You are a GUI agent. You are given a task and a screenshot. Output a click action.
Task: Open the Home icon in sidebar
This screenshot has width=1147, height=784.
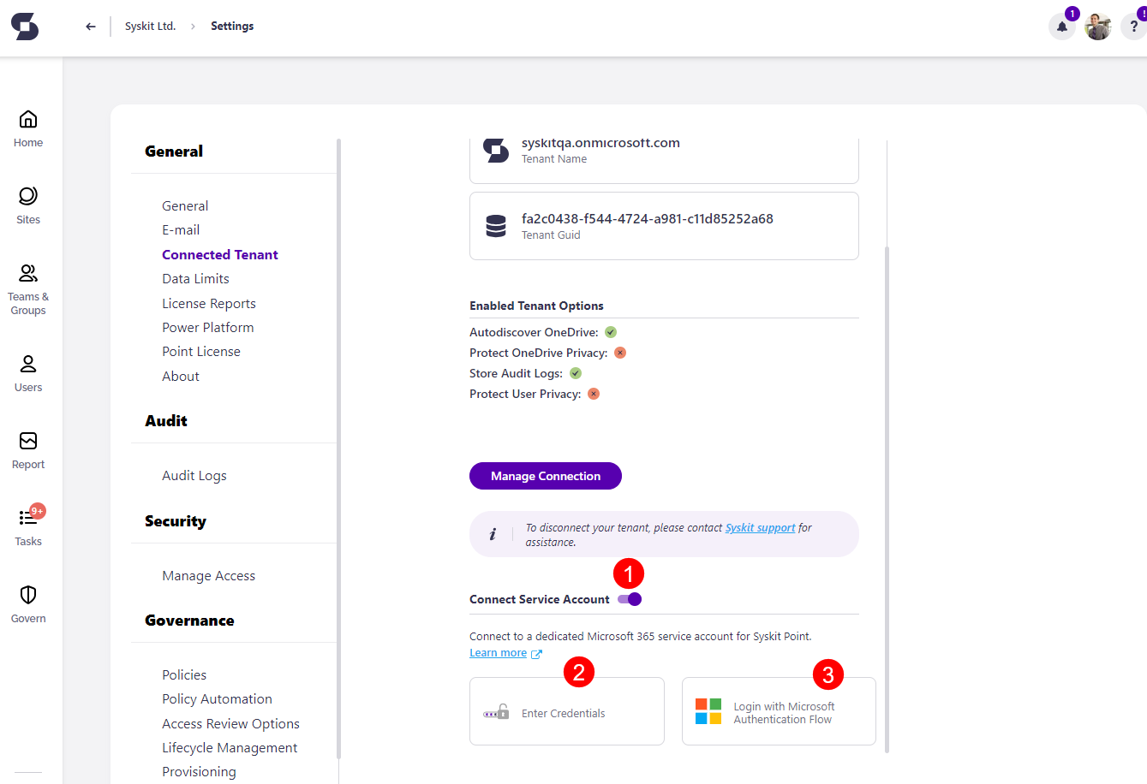click(27, 127)
